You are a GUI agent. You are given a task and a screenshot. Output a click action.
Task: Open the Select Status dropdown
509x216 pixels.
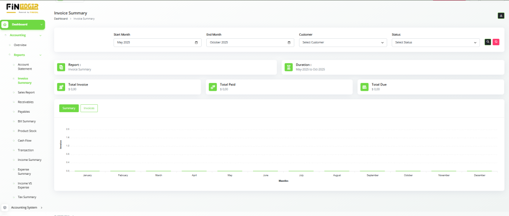coord(435,43)
